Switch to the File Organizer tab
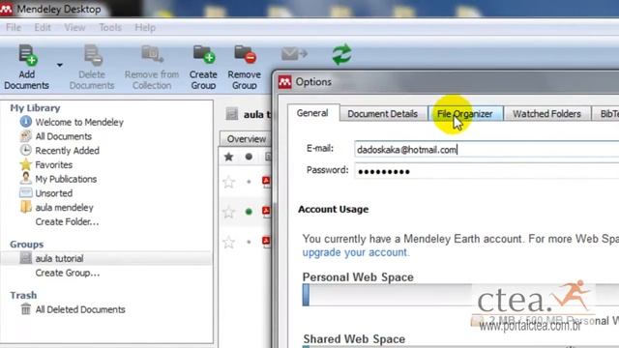This screenshot has height=348, width=619. tap(465, 114)
